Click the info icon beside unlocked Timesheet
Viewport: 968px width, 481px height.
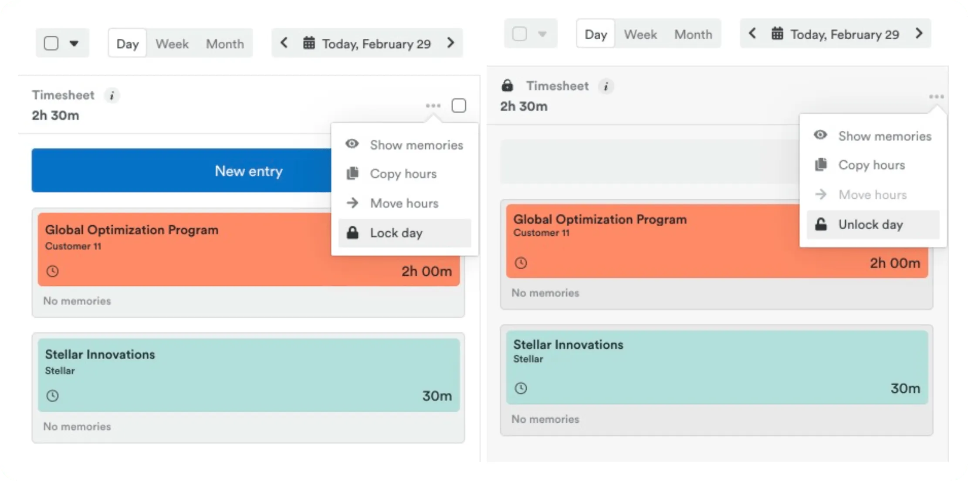[x=112, y=95]
